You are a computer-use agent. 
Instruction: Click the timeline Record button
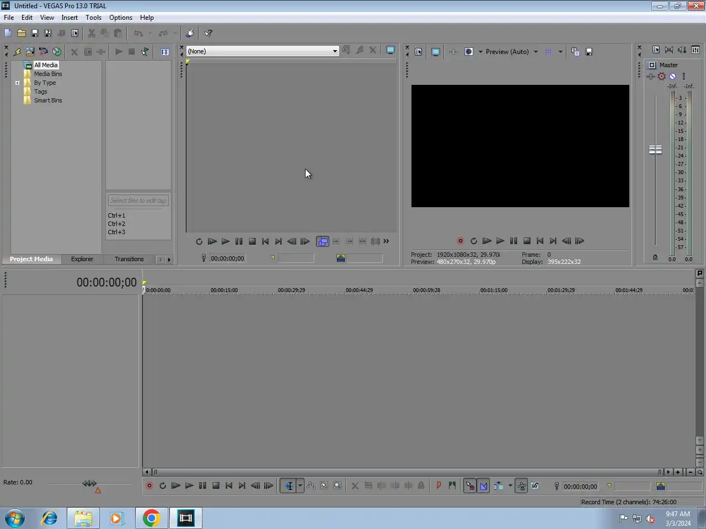[x=149, y=486]
